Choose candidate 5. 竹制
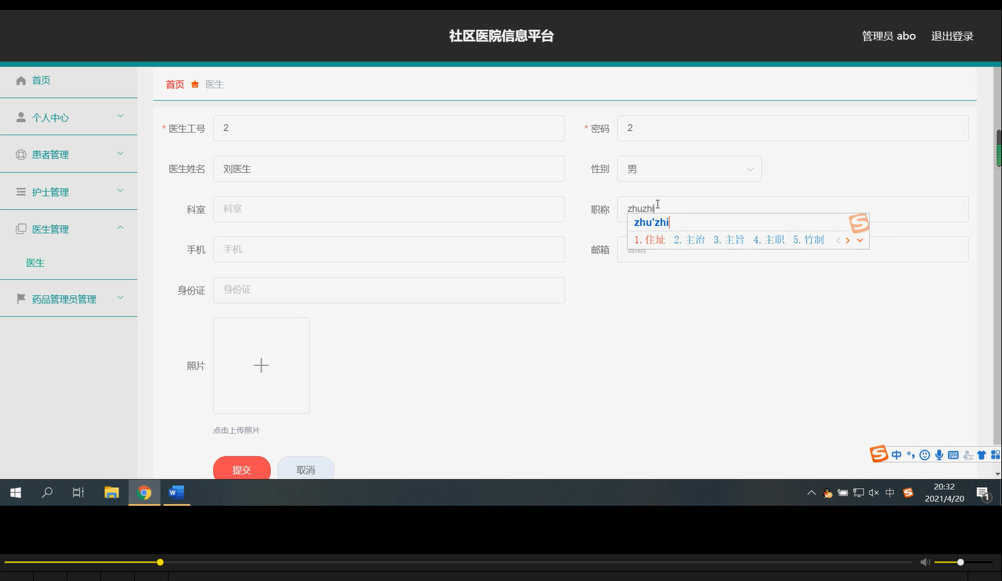The height and width of the screenshot is (581, 1002). click(x=808, y=240)
